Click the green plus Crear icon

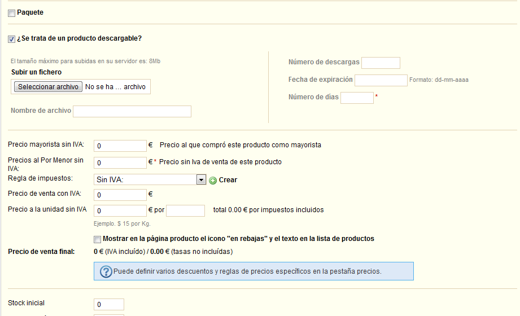click(x=213, y=180)
